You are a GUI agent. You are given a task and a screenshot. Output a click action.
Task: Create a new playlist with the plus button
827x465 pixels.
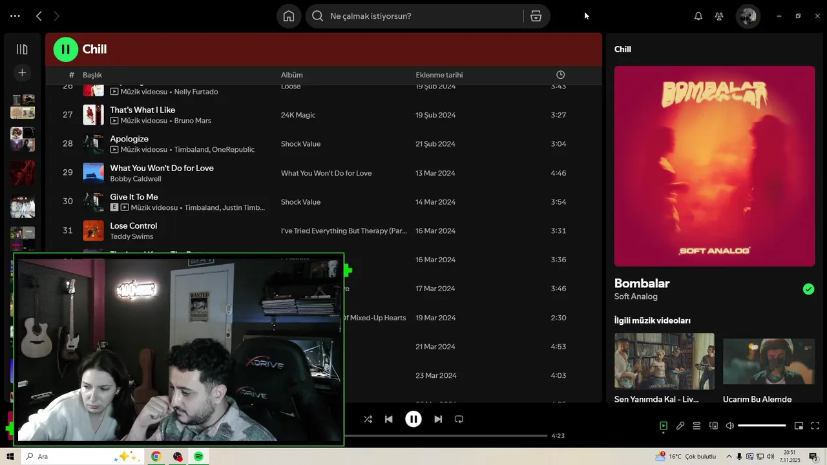click(x=22, y=73)
